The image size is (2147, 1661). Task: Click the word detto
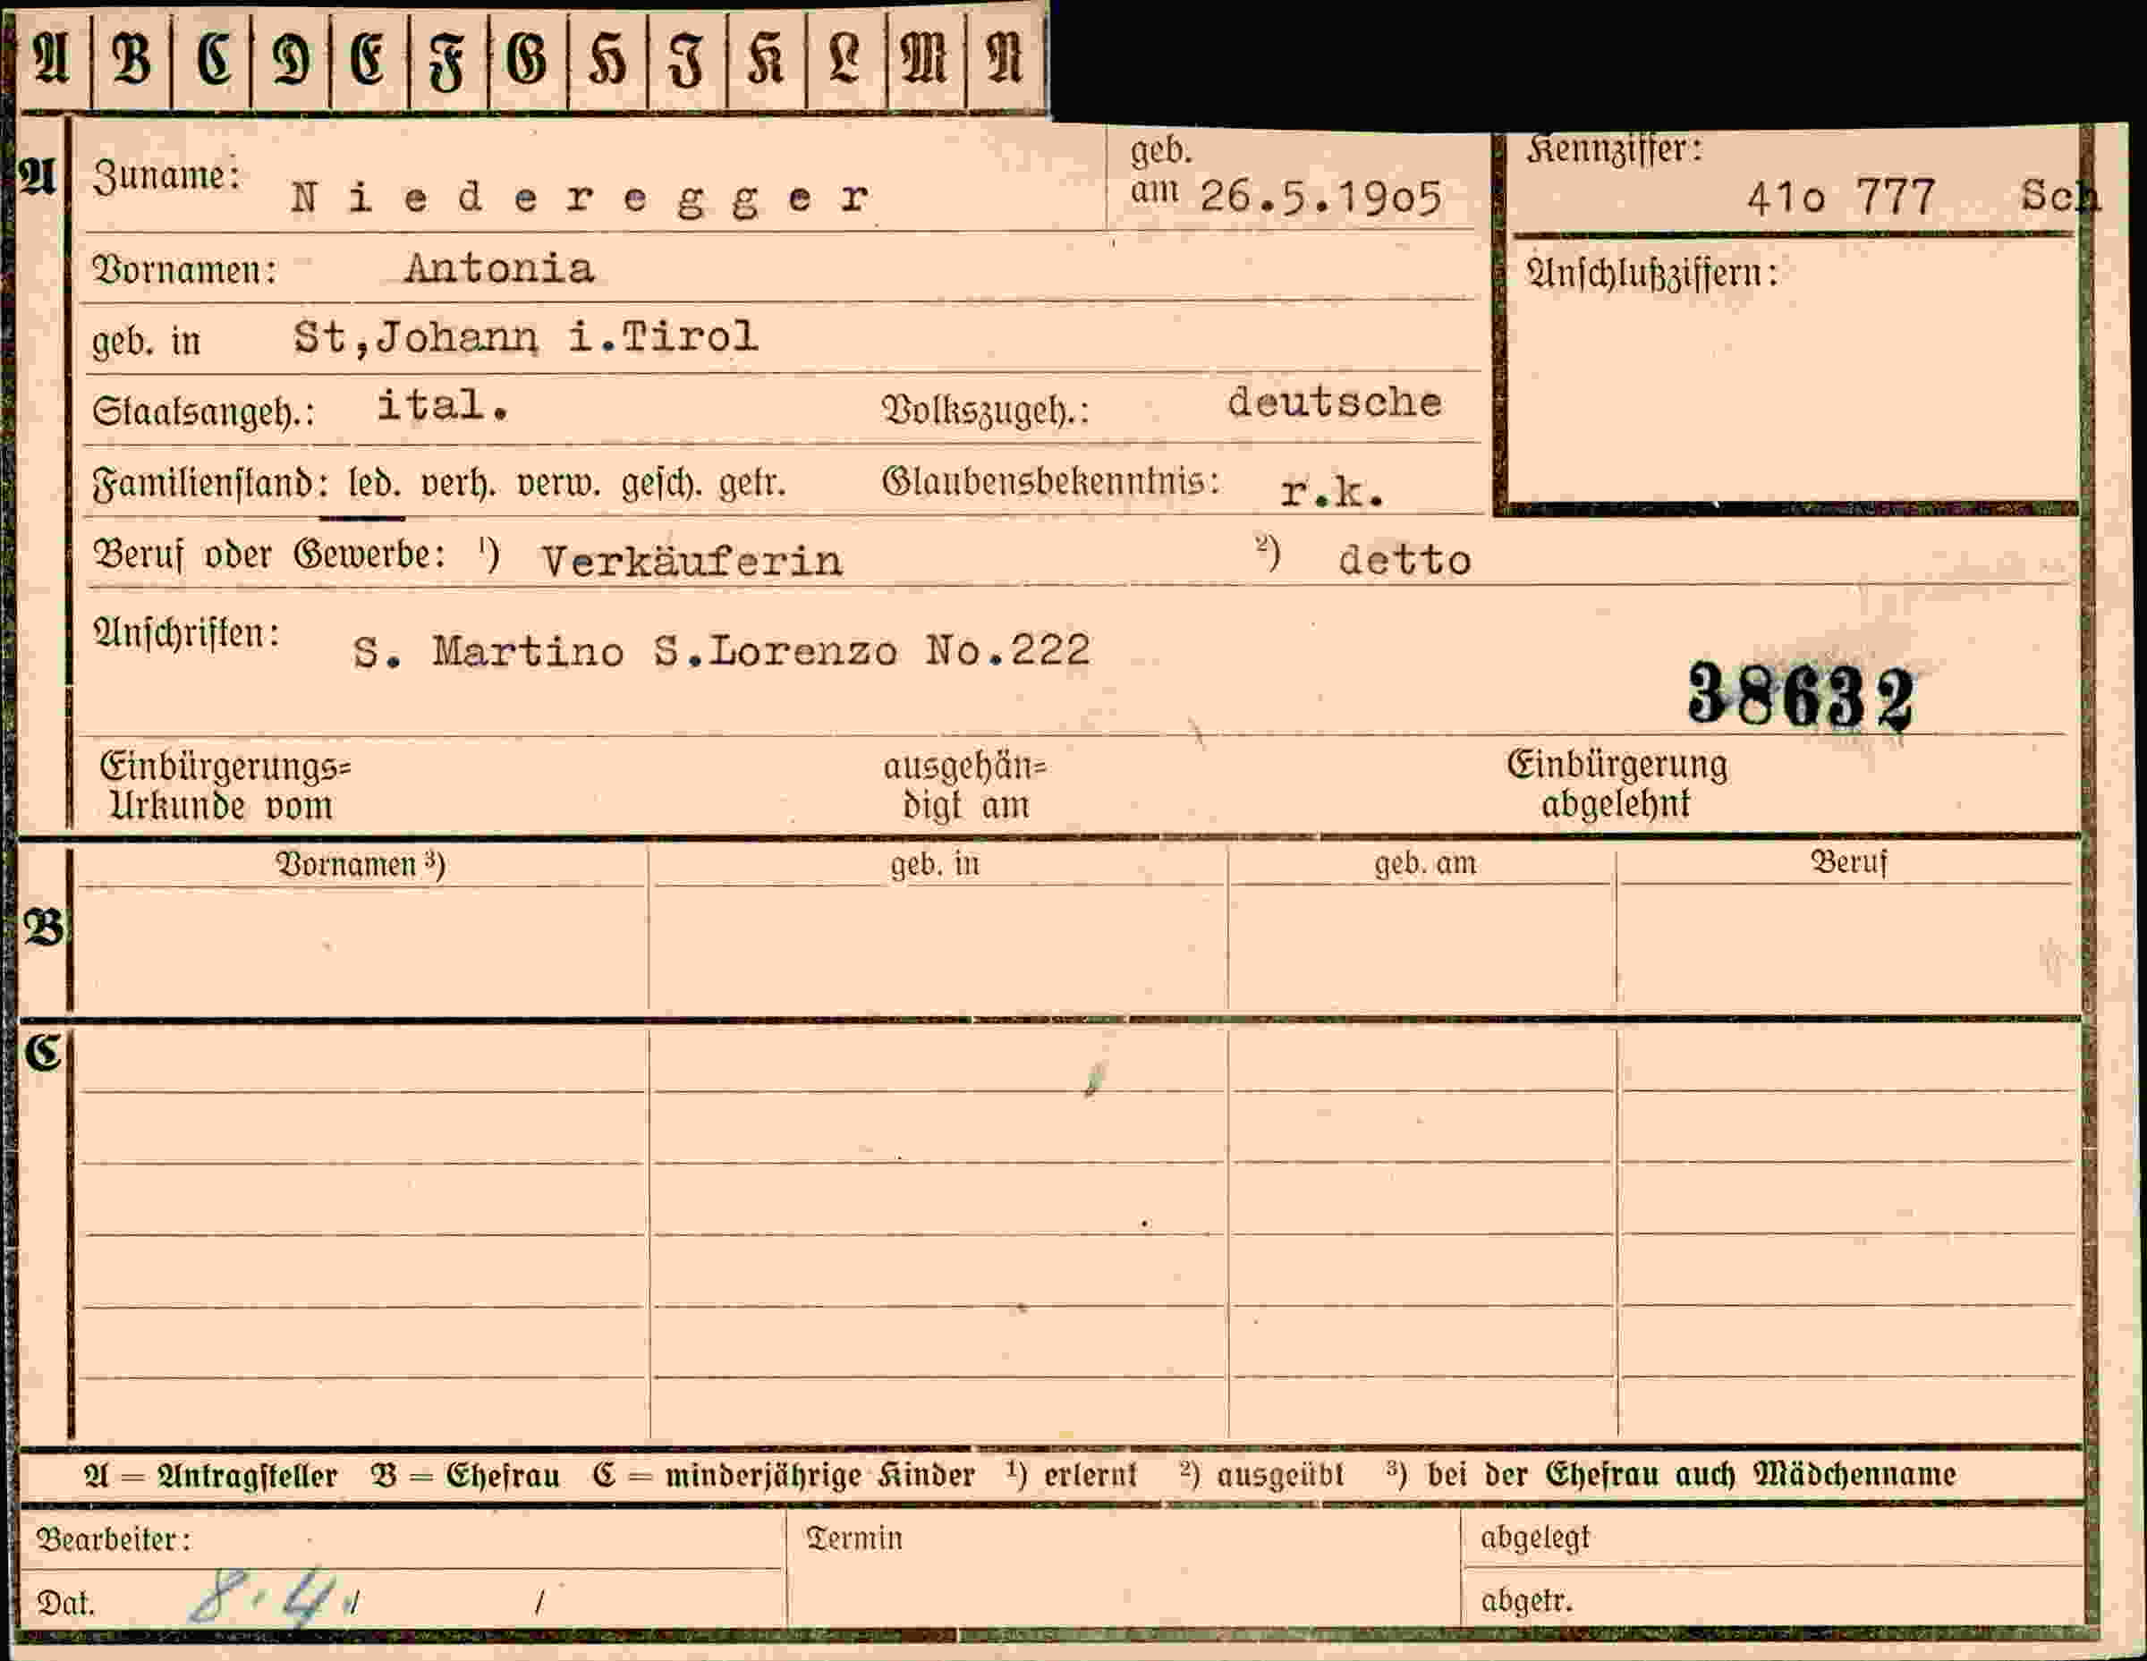point(1404,560)
